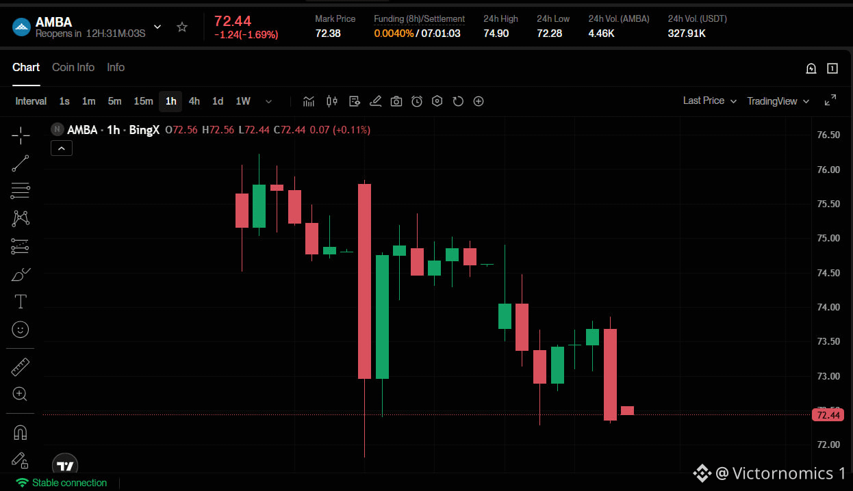Select the 1s interval
The height and width of the screenshot is (491, 853).
(64, 101)
